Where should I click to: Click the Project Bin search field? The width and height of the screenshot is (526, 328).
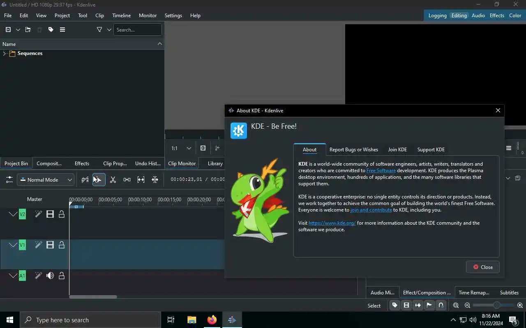point(138,30)
